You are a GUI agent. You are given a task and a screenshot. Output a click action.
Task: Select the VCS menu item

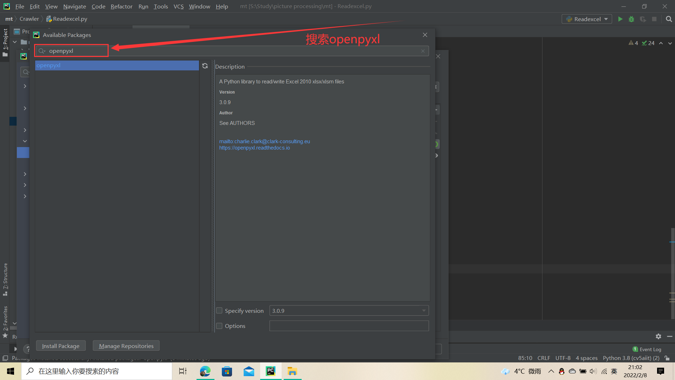pyautogui.click(x=179, y=6)
